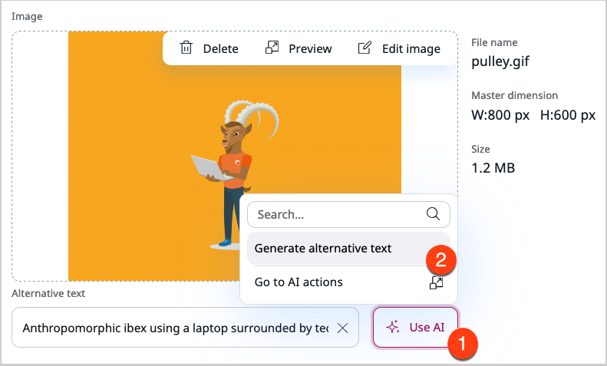Click the trash can Delete icon

(x=186, y=48)
